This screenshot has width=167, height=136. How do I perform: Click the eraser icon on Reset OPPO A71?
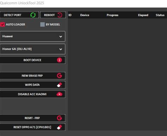[60, 127]
